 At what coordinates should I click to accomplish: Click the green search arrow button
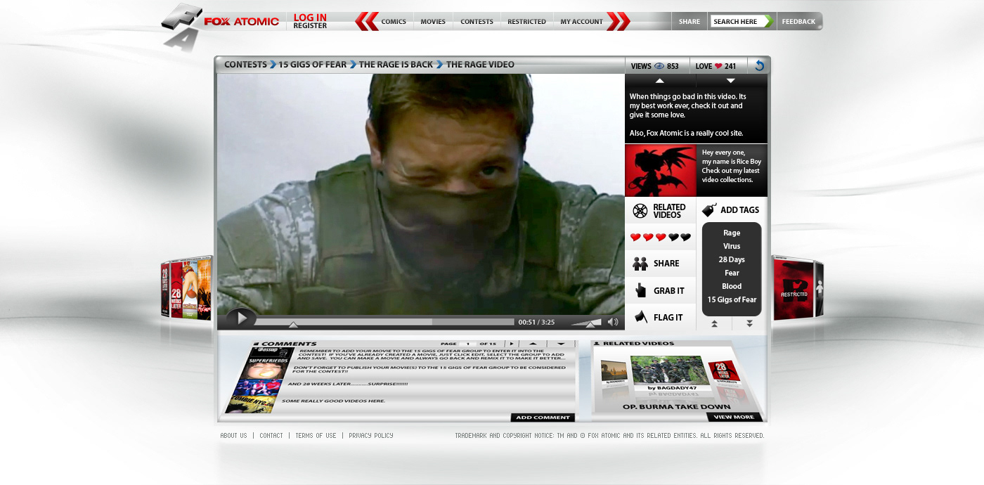click(769, 21)
